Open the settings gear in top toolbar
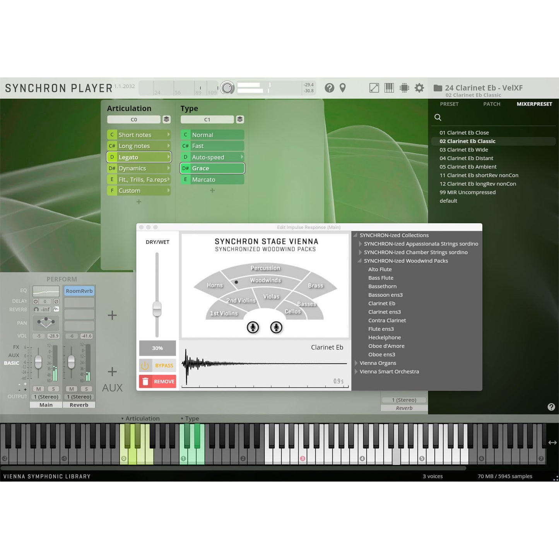This screenshot has height=559, width=559. [419, 88]
